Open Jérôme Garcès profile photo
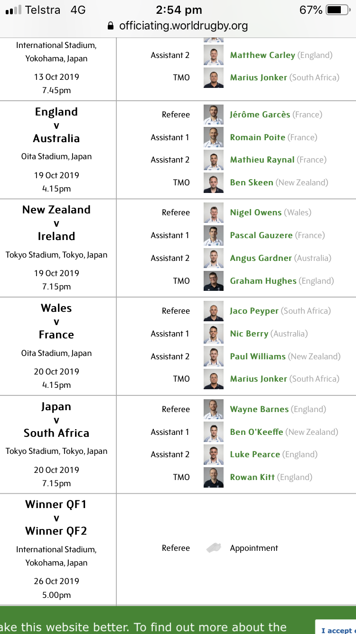 tap(214, 115)
